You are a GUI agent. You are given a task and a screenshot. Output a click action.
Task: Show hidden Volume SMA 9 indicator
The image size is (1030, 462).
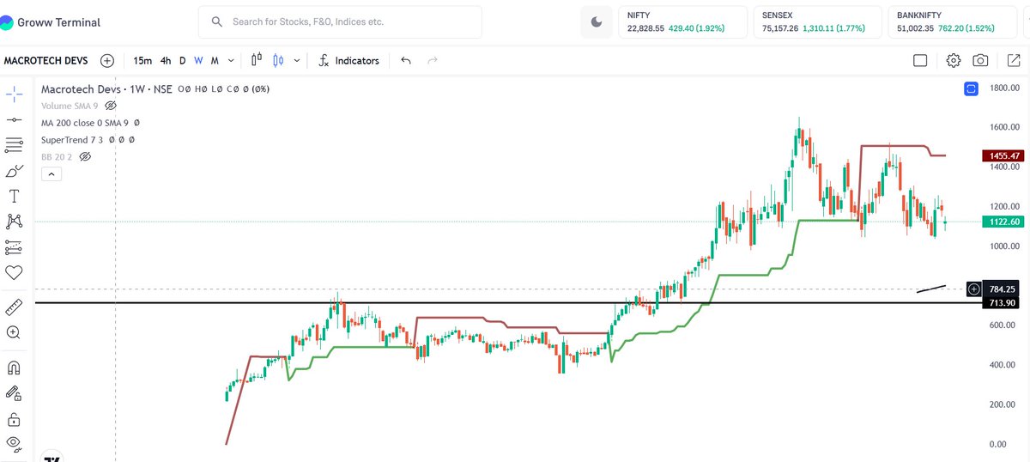[110, 106]
